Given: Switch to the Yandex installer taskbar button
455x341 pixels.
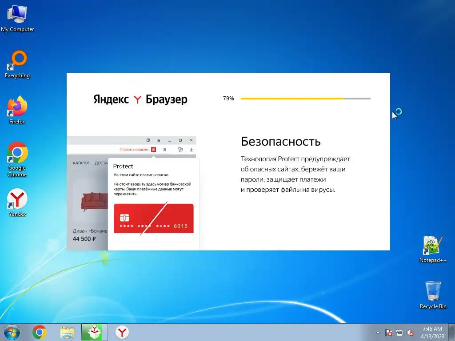Looking at the screenshot, I should pos(95,332).
